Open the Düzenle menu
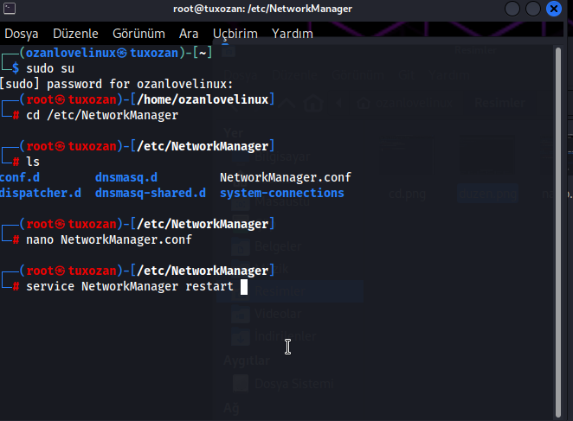This screenshot has height=421, width=573. [x=76, y=34]
